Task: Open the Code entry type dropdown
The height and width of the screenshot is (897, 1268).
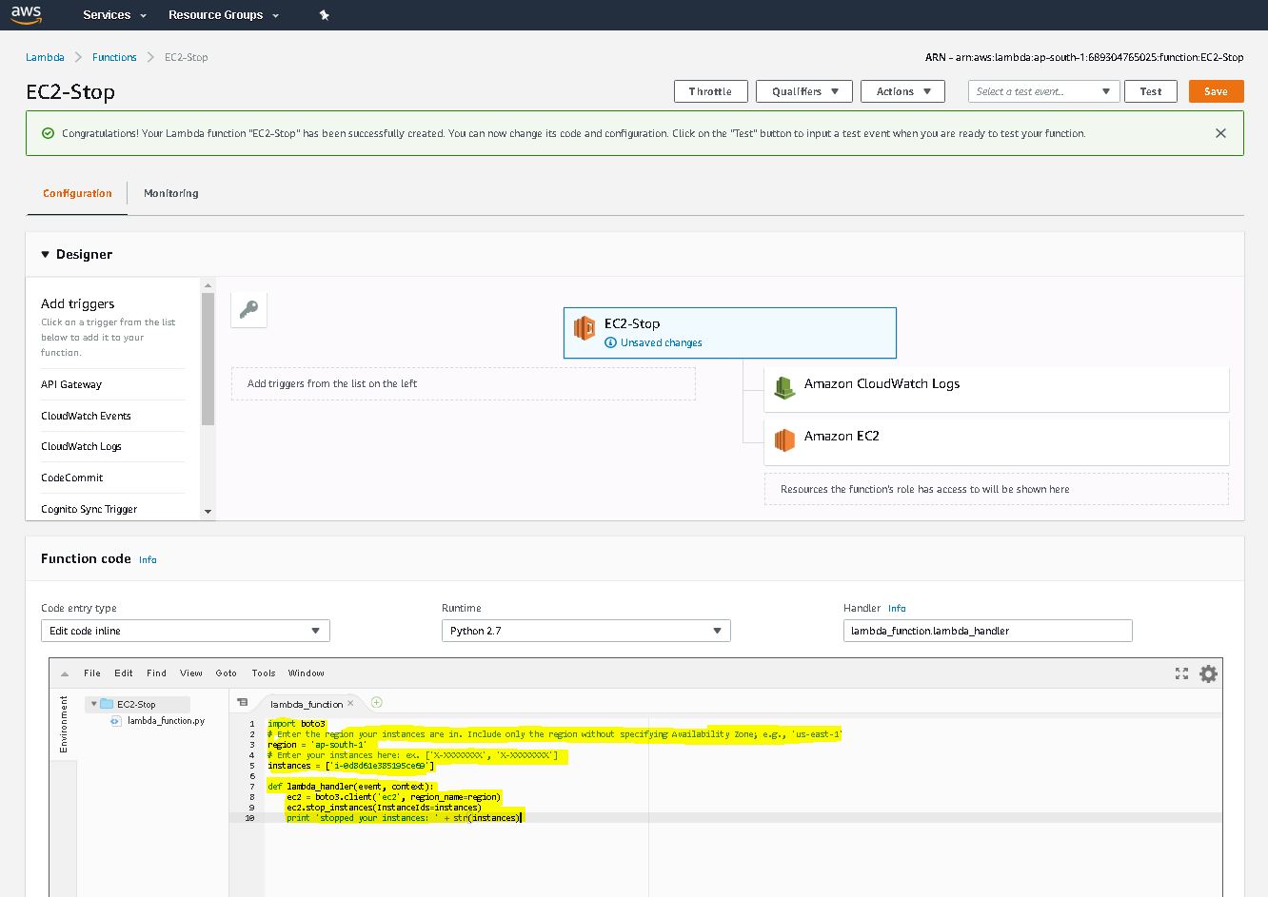Action: (186, 631)
